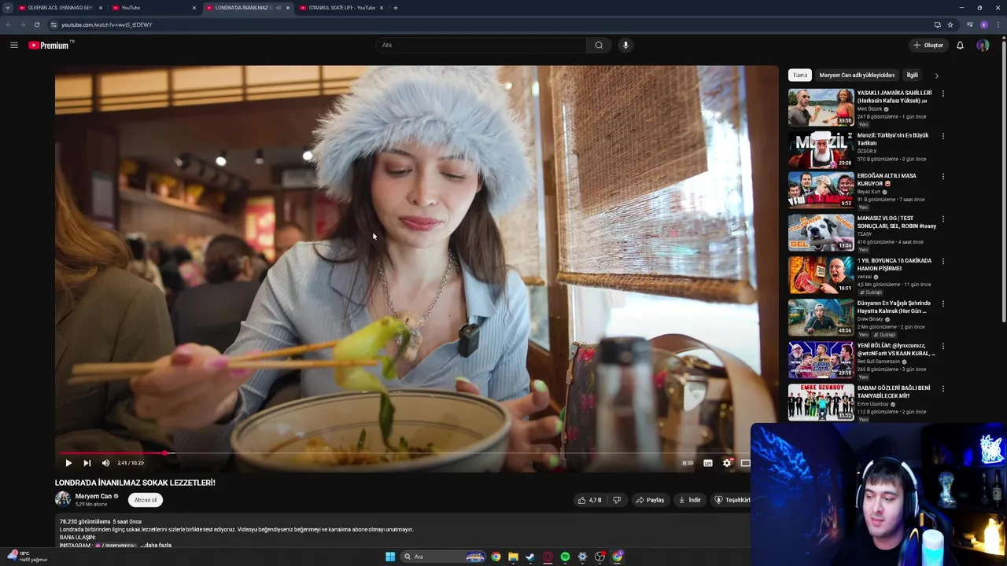Open the account avatar menu in YouTube header

click(983, 45)
